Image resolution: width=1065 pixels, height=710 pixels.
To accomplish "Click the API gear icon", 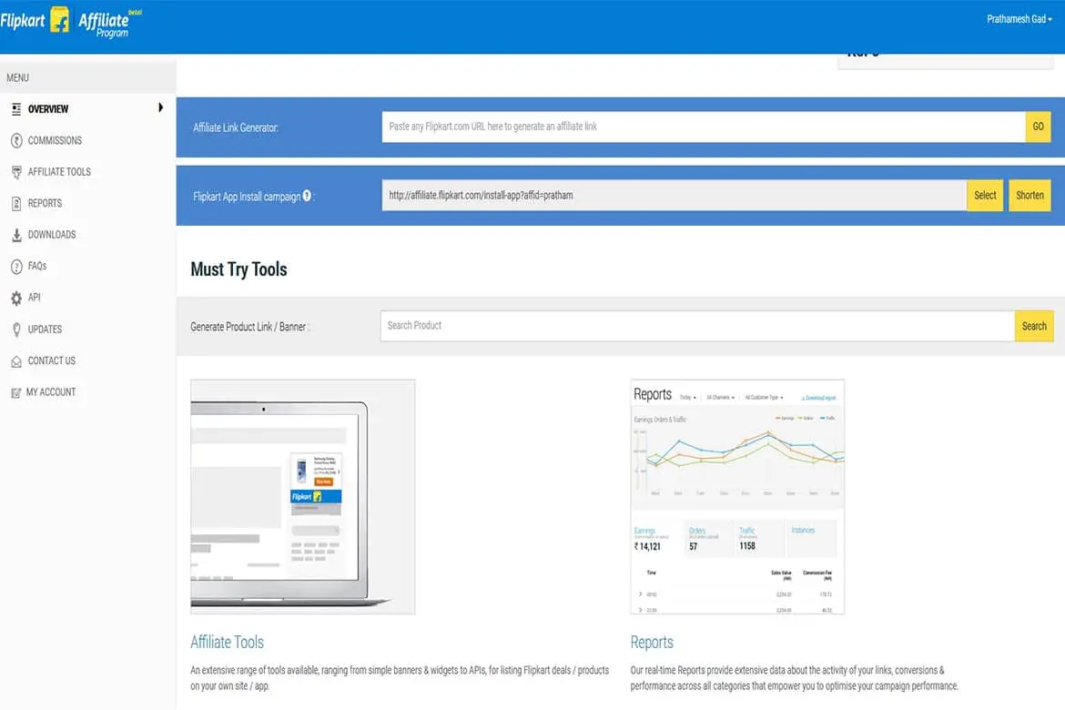I will coord(18,297).
